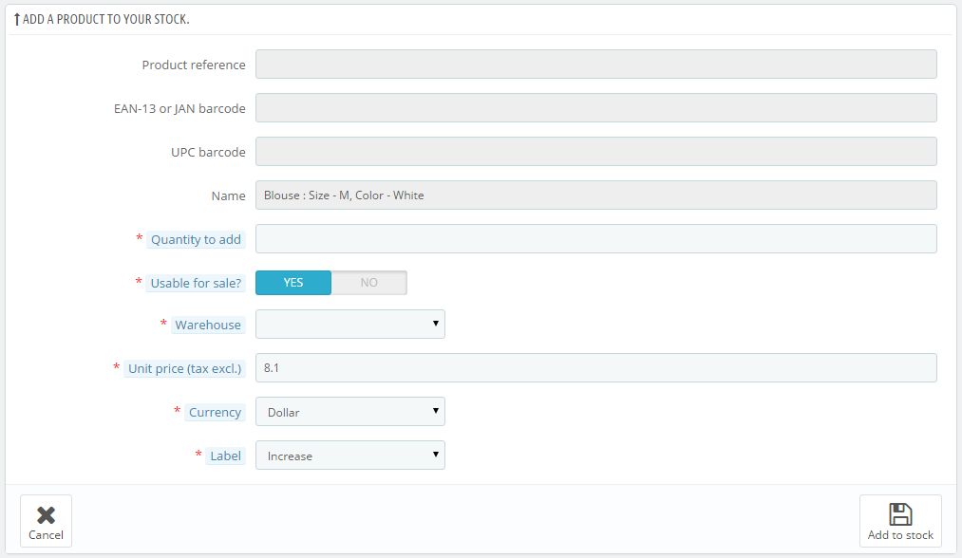Open the Label dropdown showing Increase
Image resolution: width=962 pixels, height=558 pixels.
pos(350,455)
